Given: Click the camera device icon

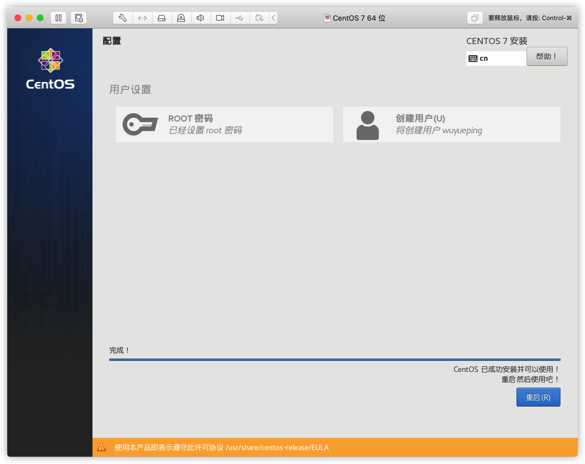Looking at the screenshot, I should (x=220, y=18).
